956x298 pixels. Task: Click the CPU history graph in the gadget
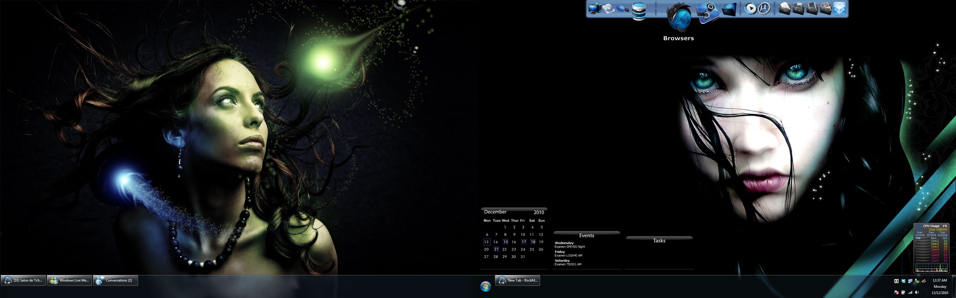click(x=932, y=268)
